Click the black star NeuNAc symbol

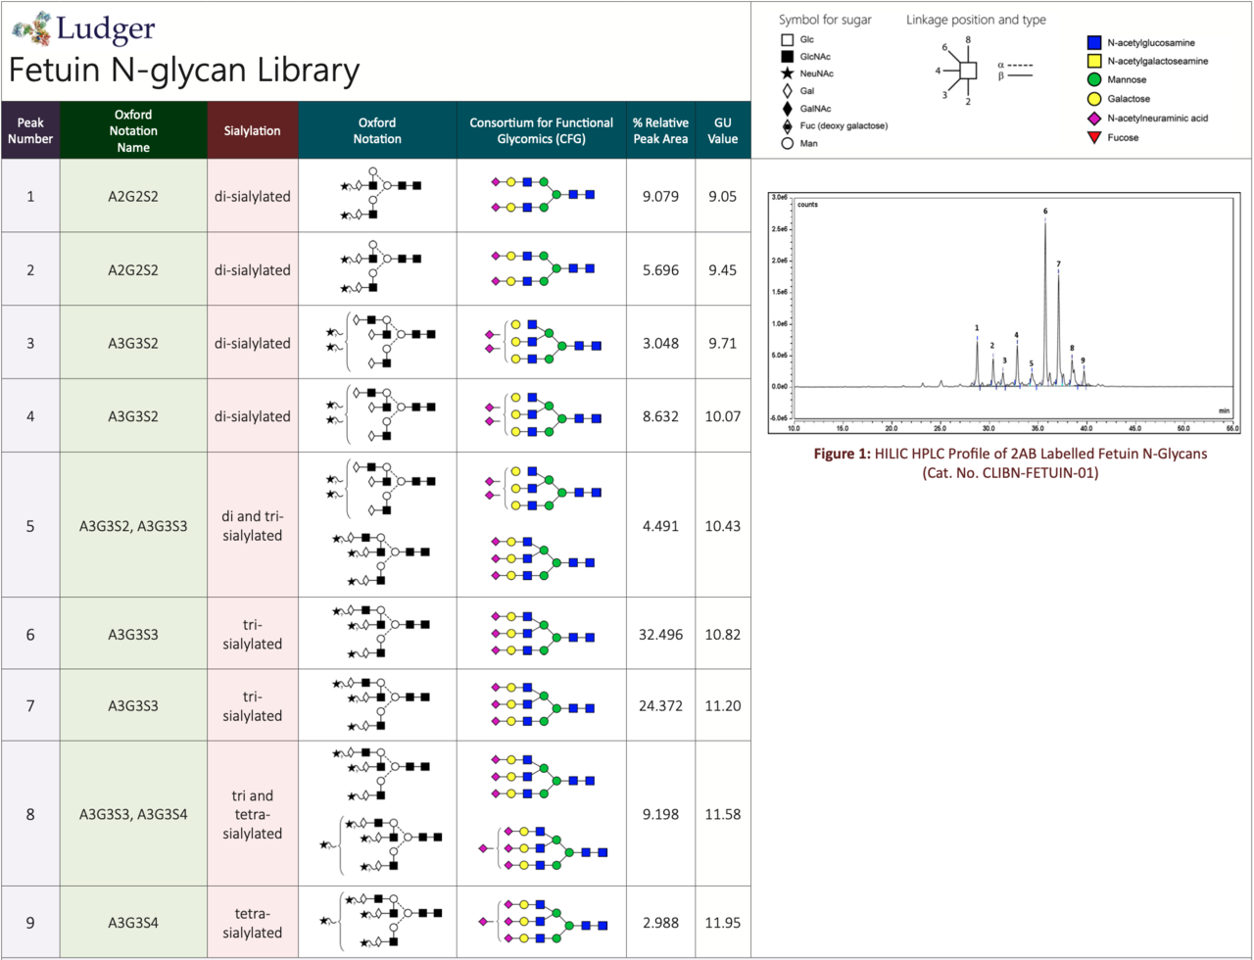tap(787, 73)
